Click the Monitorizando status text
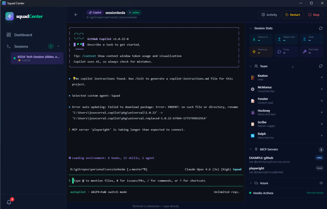This screenshot has height=209, width=327. coord(315,193)
